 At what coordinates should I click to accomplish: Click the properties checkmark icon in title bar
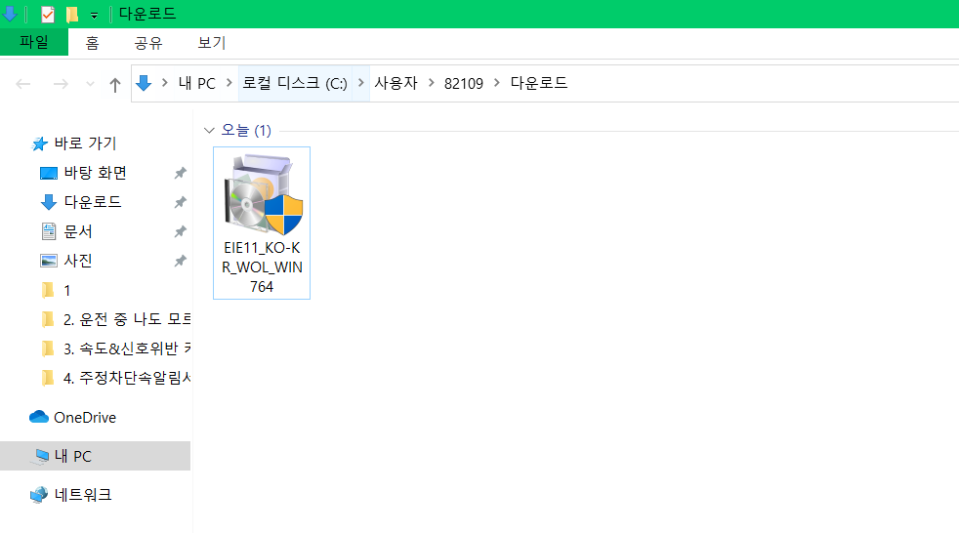coord(47,14)
